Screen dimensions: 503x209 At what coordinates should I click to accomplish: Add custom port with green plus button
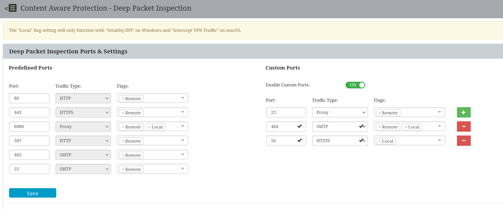[x=464, y=112]
